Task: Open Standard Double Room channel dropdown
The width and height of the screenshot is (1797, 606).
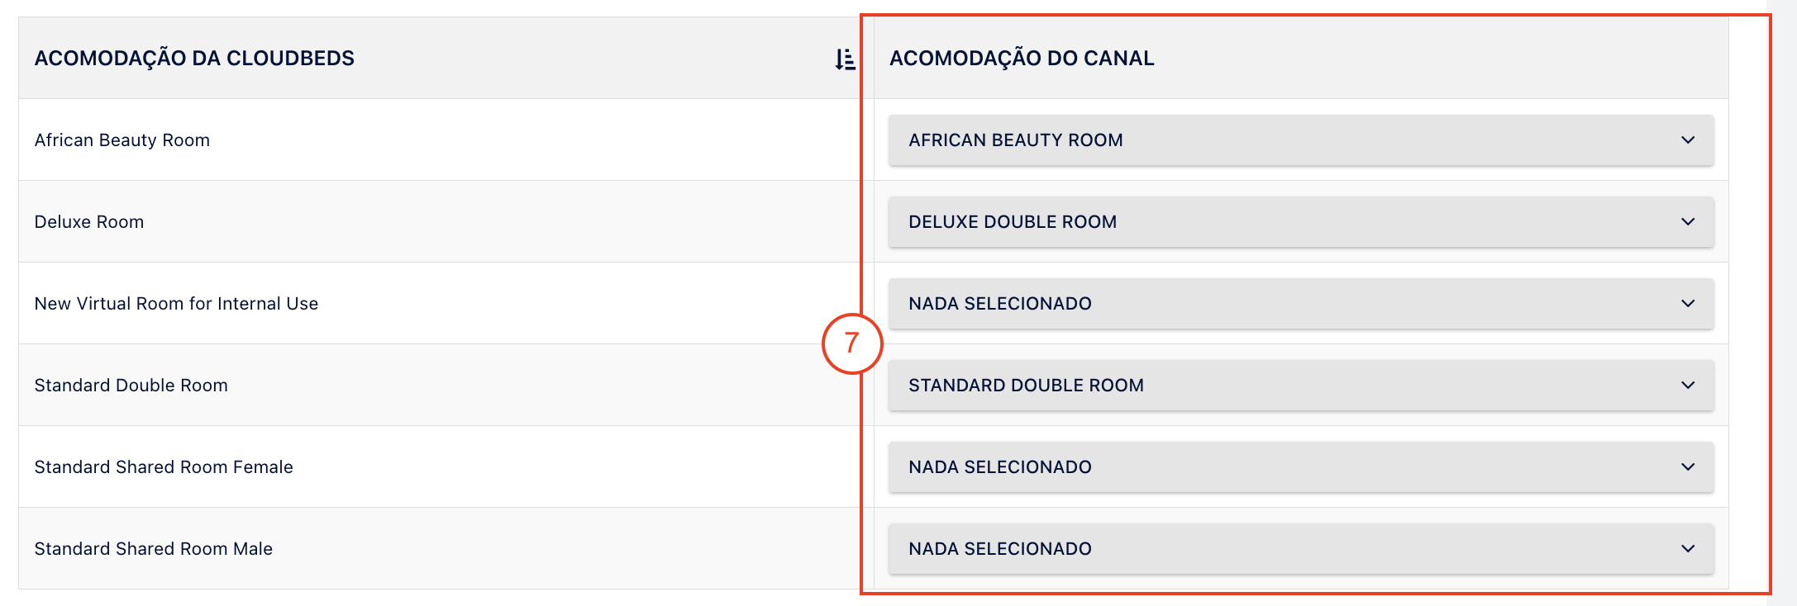Action: (x=1301, y=386)
